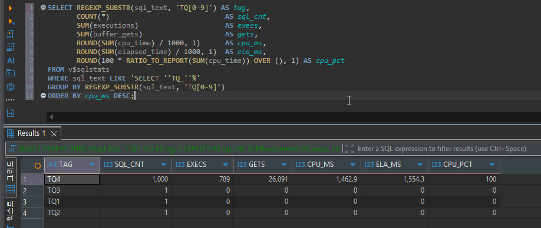The width and height of the screenshot is (541, 228).
Task: Collapse the ORDER BY block at line 11
Action: click(43, 96)
